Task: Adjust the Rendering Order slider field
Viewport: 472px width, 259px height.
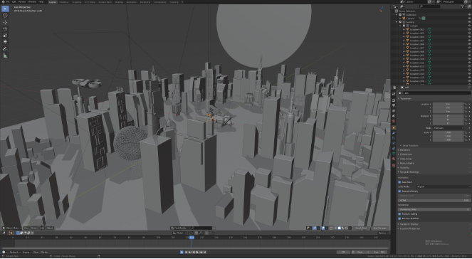Action: tap(434, 209)
